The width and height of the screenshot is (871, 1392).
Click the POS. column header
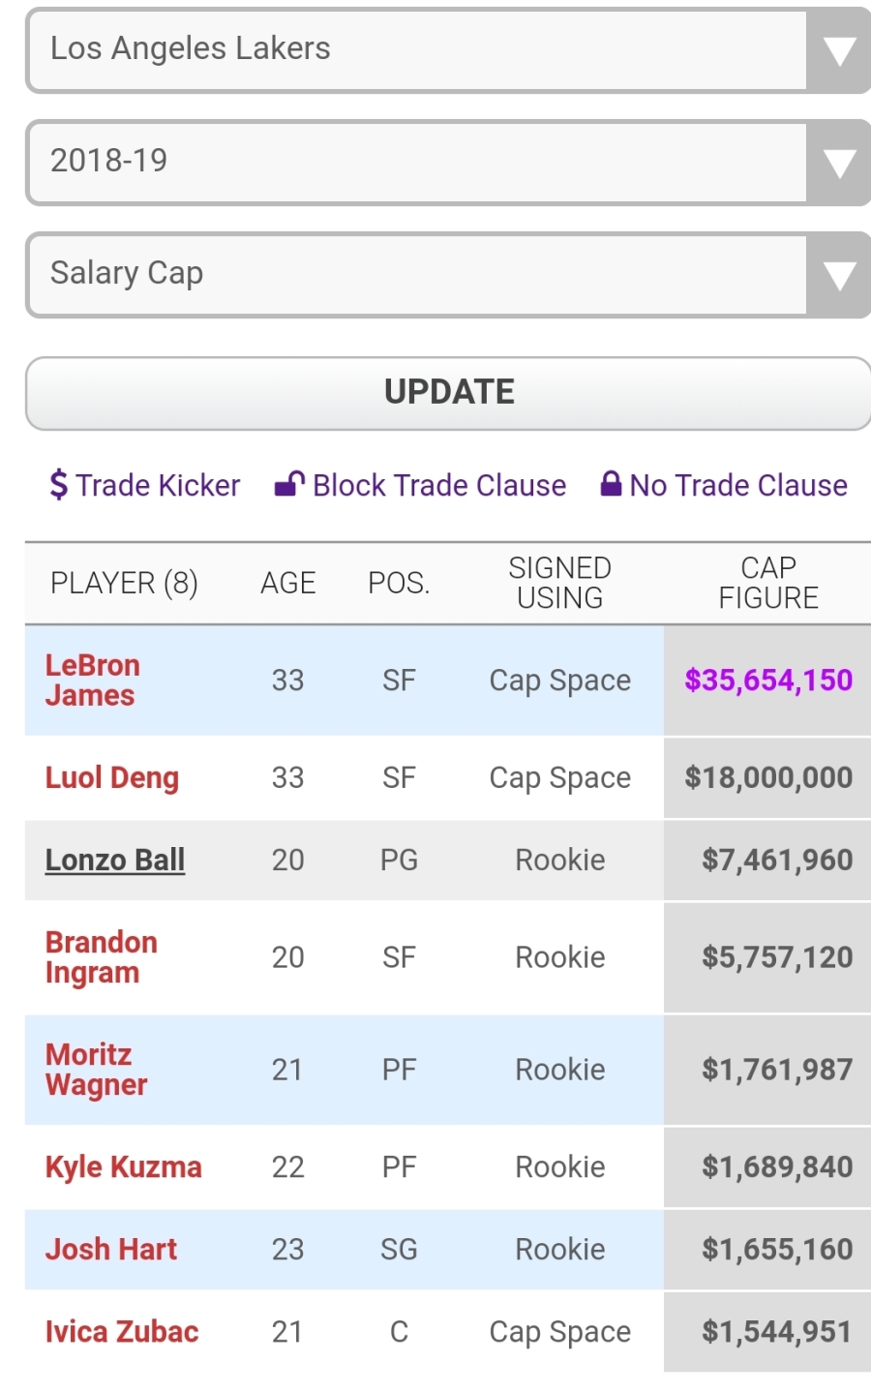click(x=399, y=583)
